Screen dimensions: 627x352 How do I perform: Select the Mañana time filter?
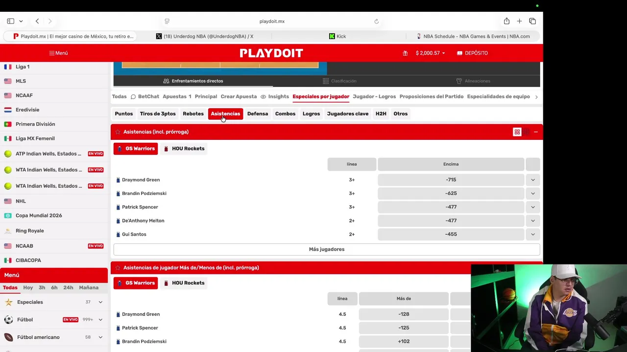pyautogui.click(x=89, y=287)
